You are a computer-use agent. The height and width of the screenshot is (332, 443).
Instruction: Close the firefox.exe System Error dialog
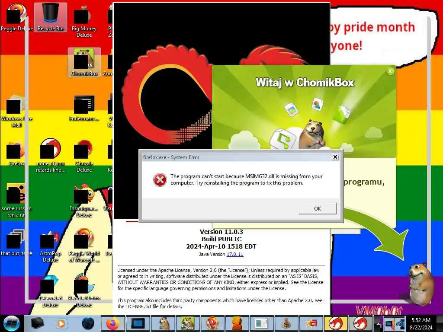click(335, 157)
